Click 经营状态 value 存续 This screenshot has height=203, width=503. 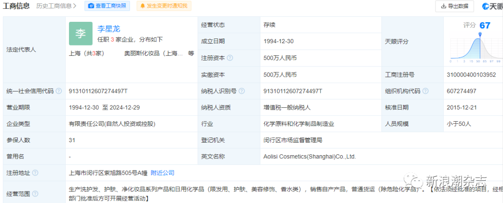pyautogui.click(x=269, y=25)
